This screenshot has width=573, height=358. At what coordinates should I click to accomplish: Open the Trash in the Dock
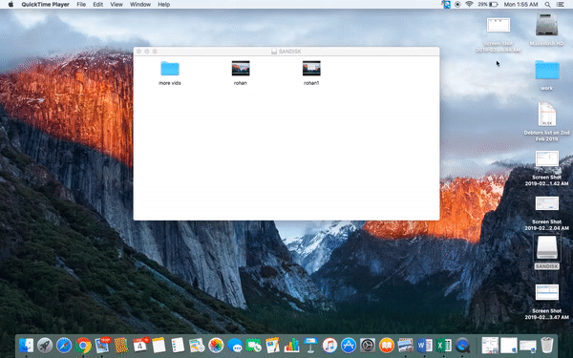546,346
